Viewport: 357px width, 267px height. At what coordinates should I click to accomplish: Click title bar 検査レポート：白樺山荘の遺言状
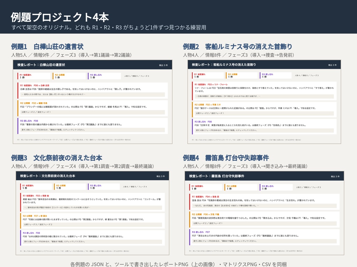point(93,65)
